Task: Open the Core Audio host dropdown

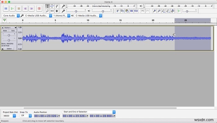Action: point(11,16)
